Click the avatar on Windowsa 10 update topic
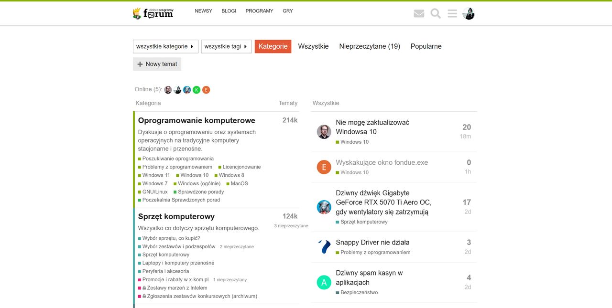 click(x=324, y=132)
